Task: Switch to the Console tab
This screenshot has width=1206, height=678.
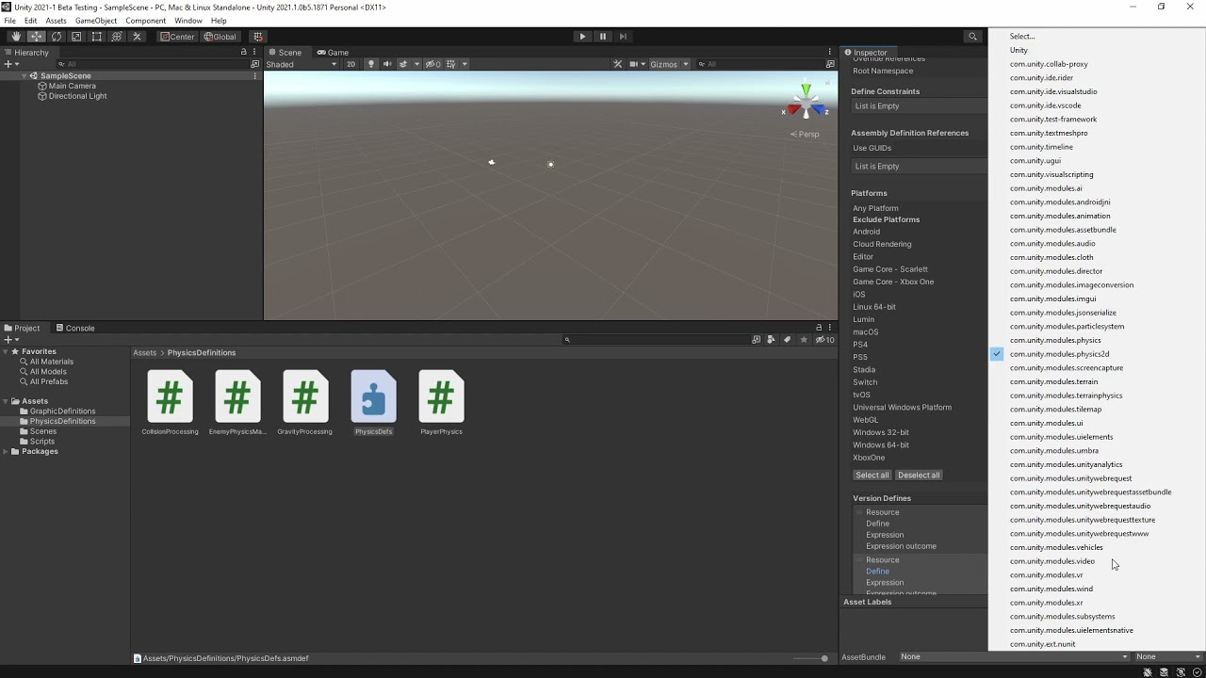Action: 74,328
